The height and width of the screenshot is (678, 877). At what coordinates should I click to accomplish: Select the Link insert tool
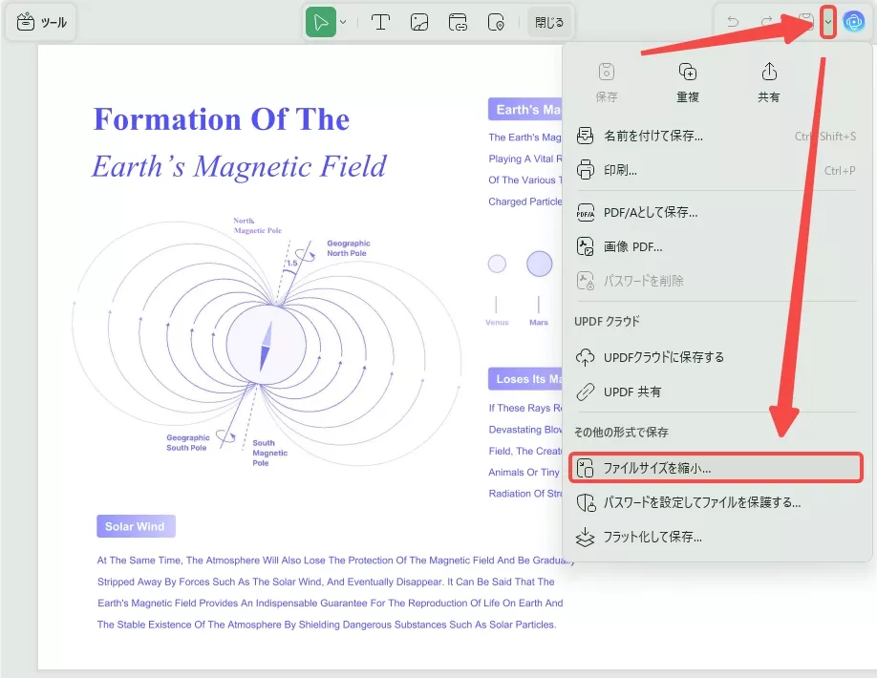pos(458,22)
